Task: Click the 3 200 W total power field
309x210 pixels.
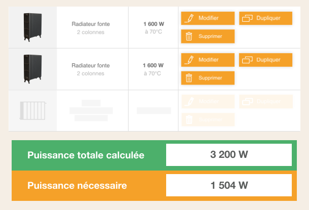Action: (229, 155)
